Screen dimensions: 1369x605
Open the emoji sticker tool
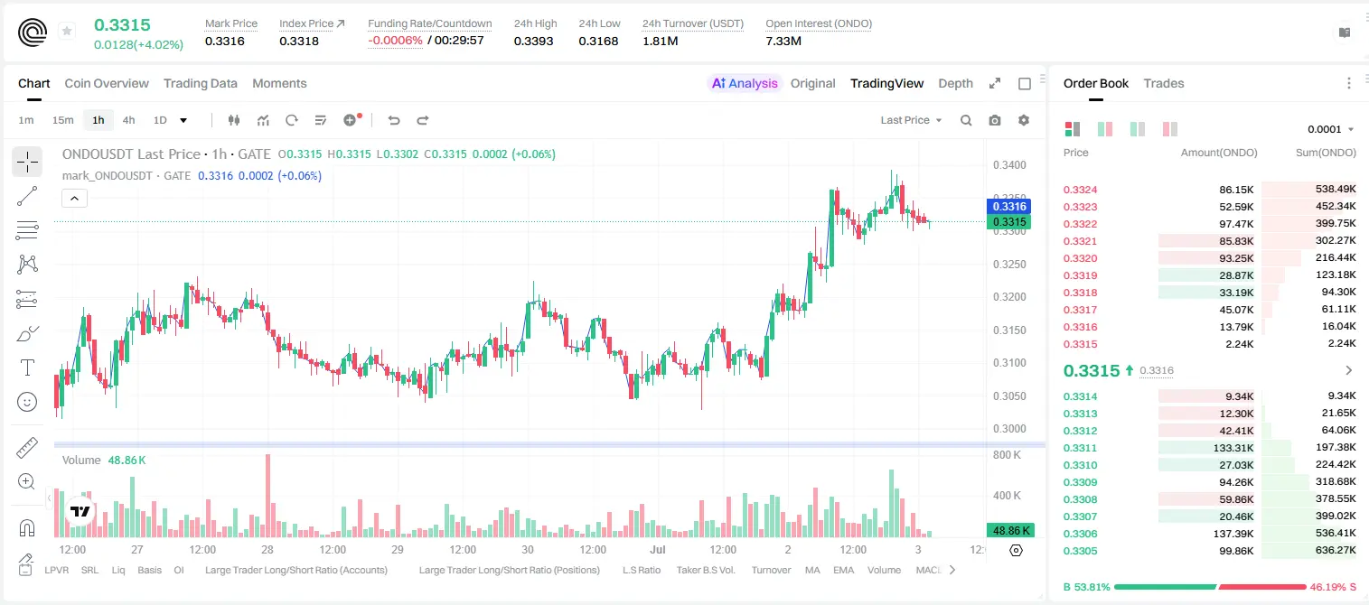click(x=27, y=402)
